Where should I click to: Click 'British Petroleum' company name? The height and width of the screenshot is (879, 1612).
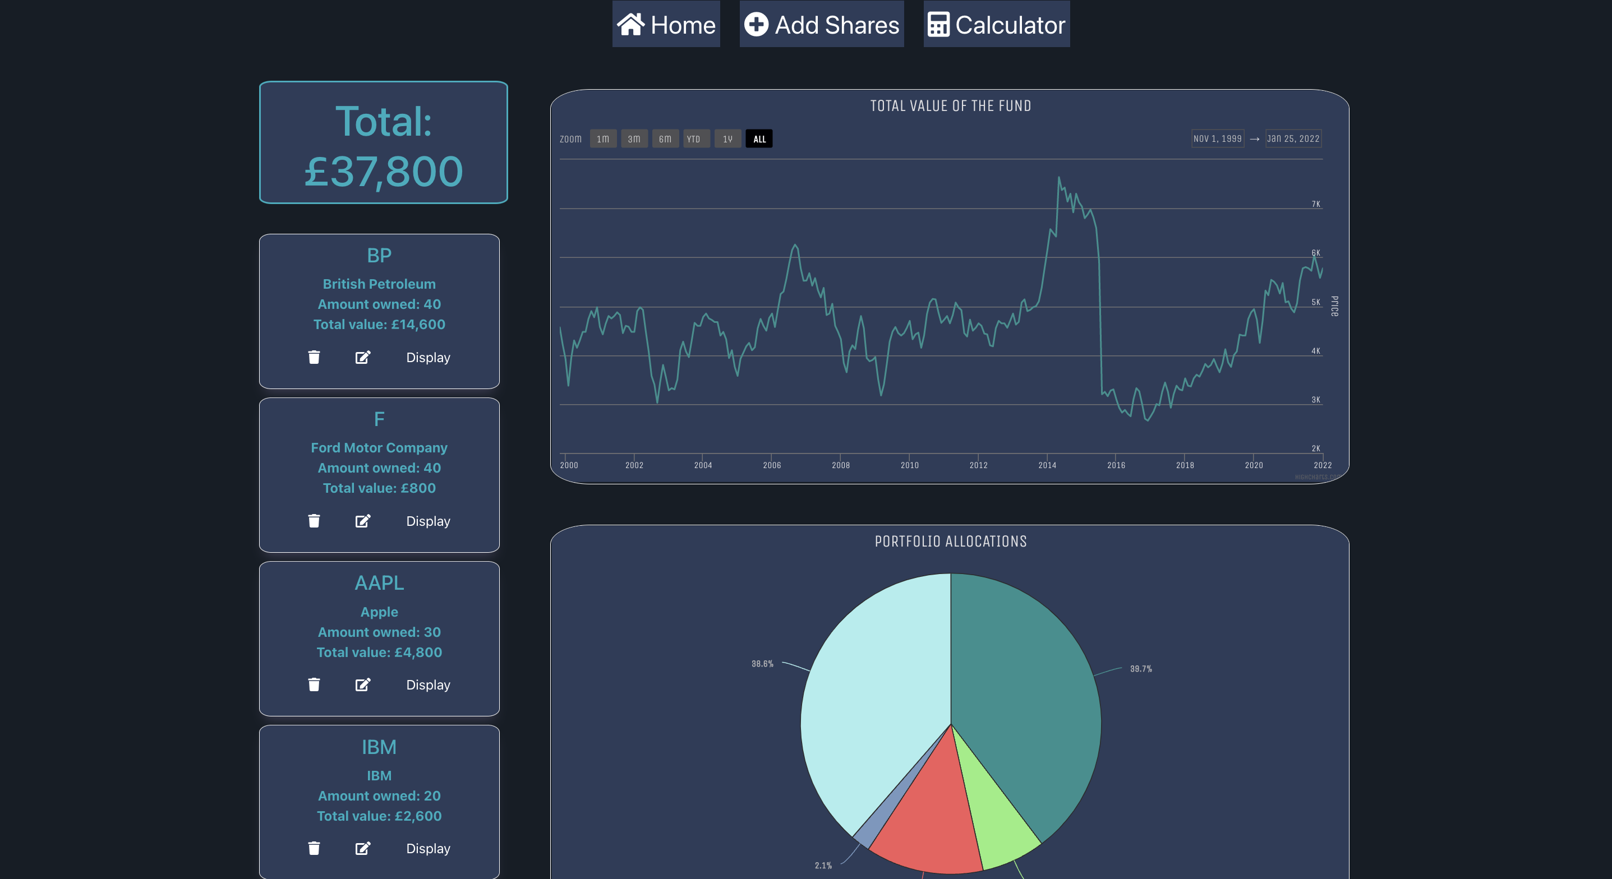coord(379,284)
